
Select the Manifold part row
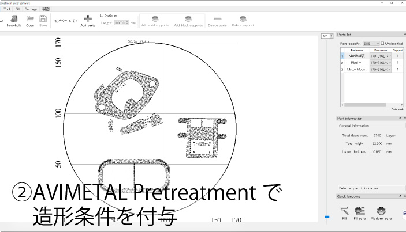(x=372, y=56)
